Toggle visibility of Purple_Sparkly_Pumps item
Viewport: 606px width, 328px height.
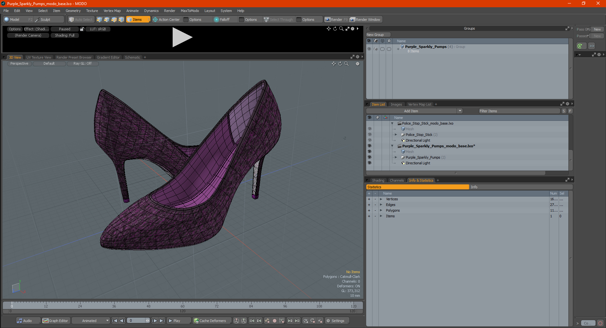370,157
